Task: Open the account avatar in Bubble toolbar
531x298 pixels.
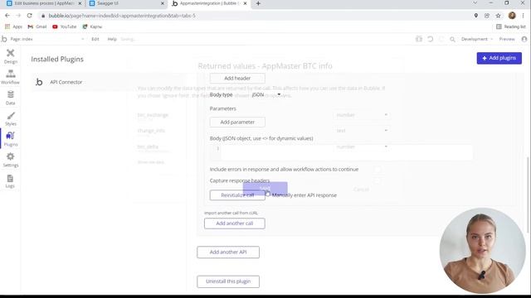Action: (x=524, y=39)
